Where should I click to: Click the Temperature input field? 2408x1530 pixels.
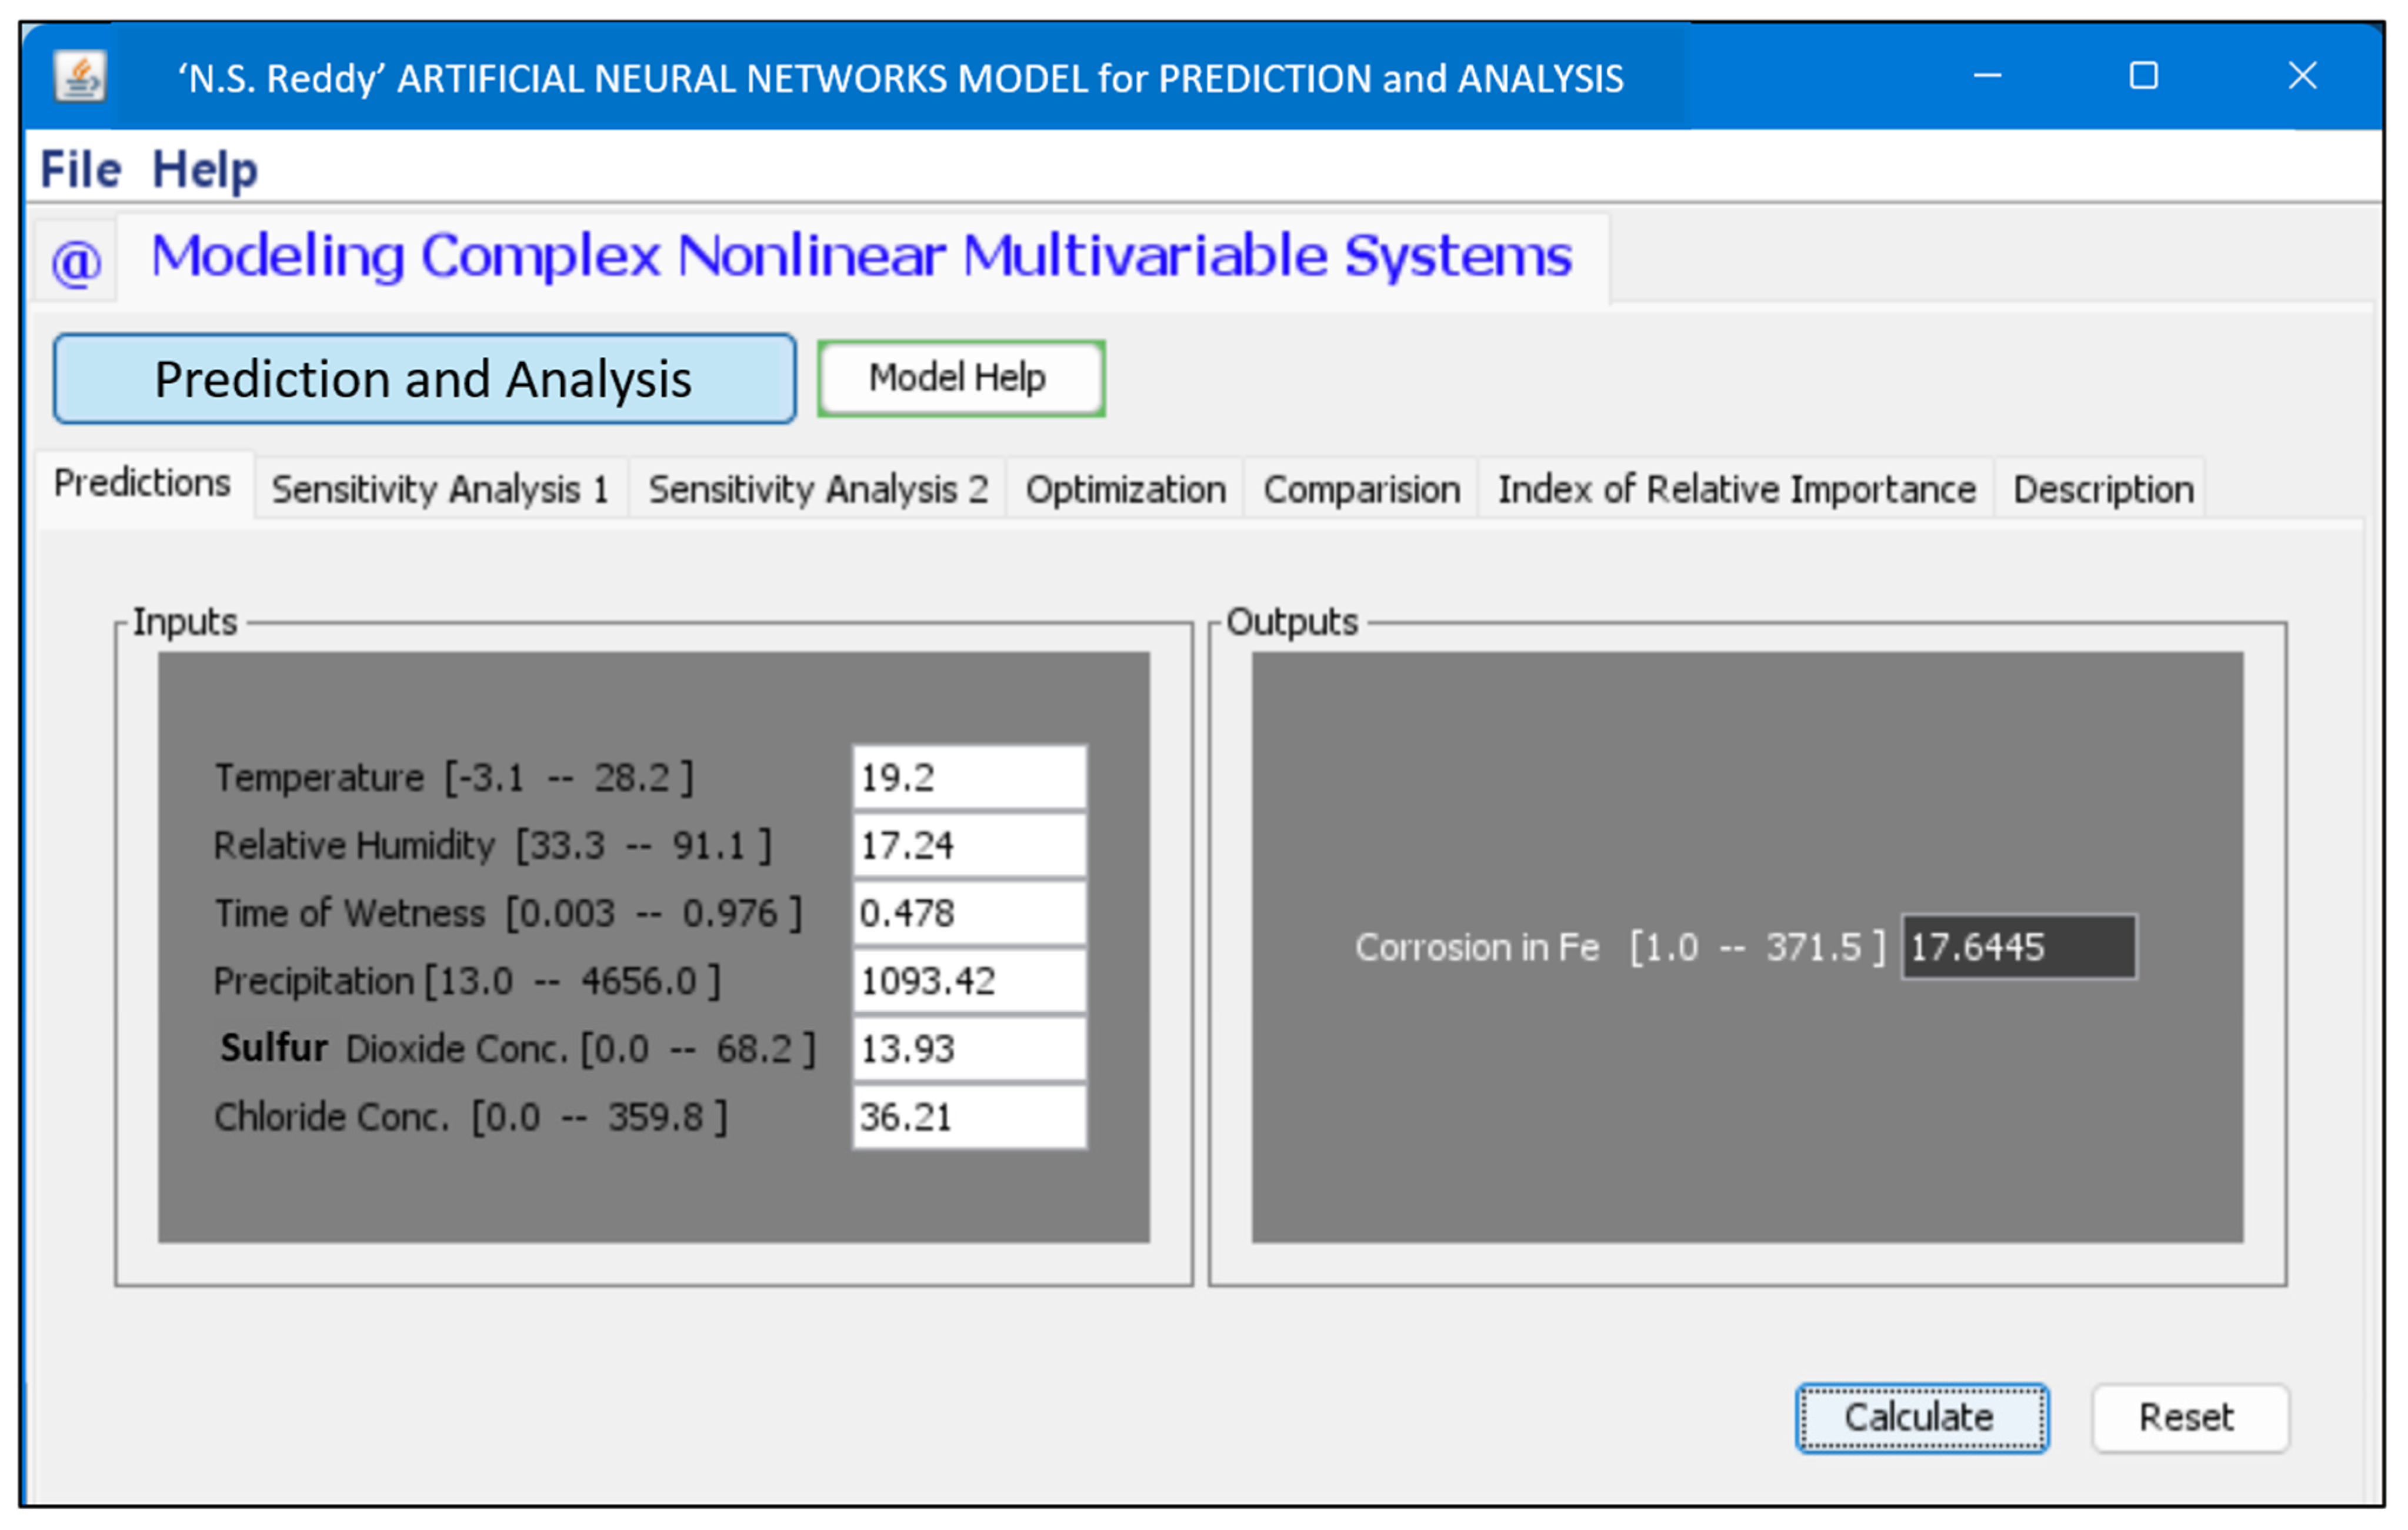pos(968,778)
